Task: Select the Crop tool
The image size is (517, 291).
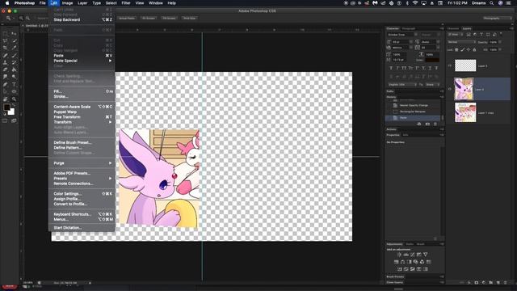Action: [x=6, y=48]
